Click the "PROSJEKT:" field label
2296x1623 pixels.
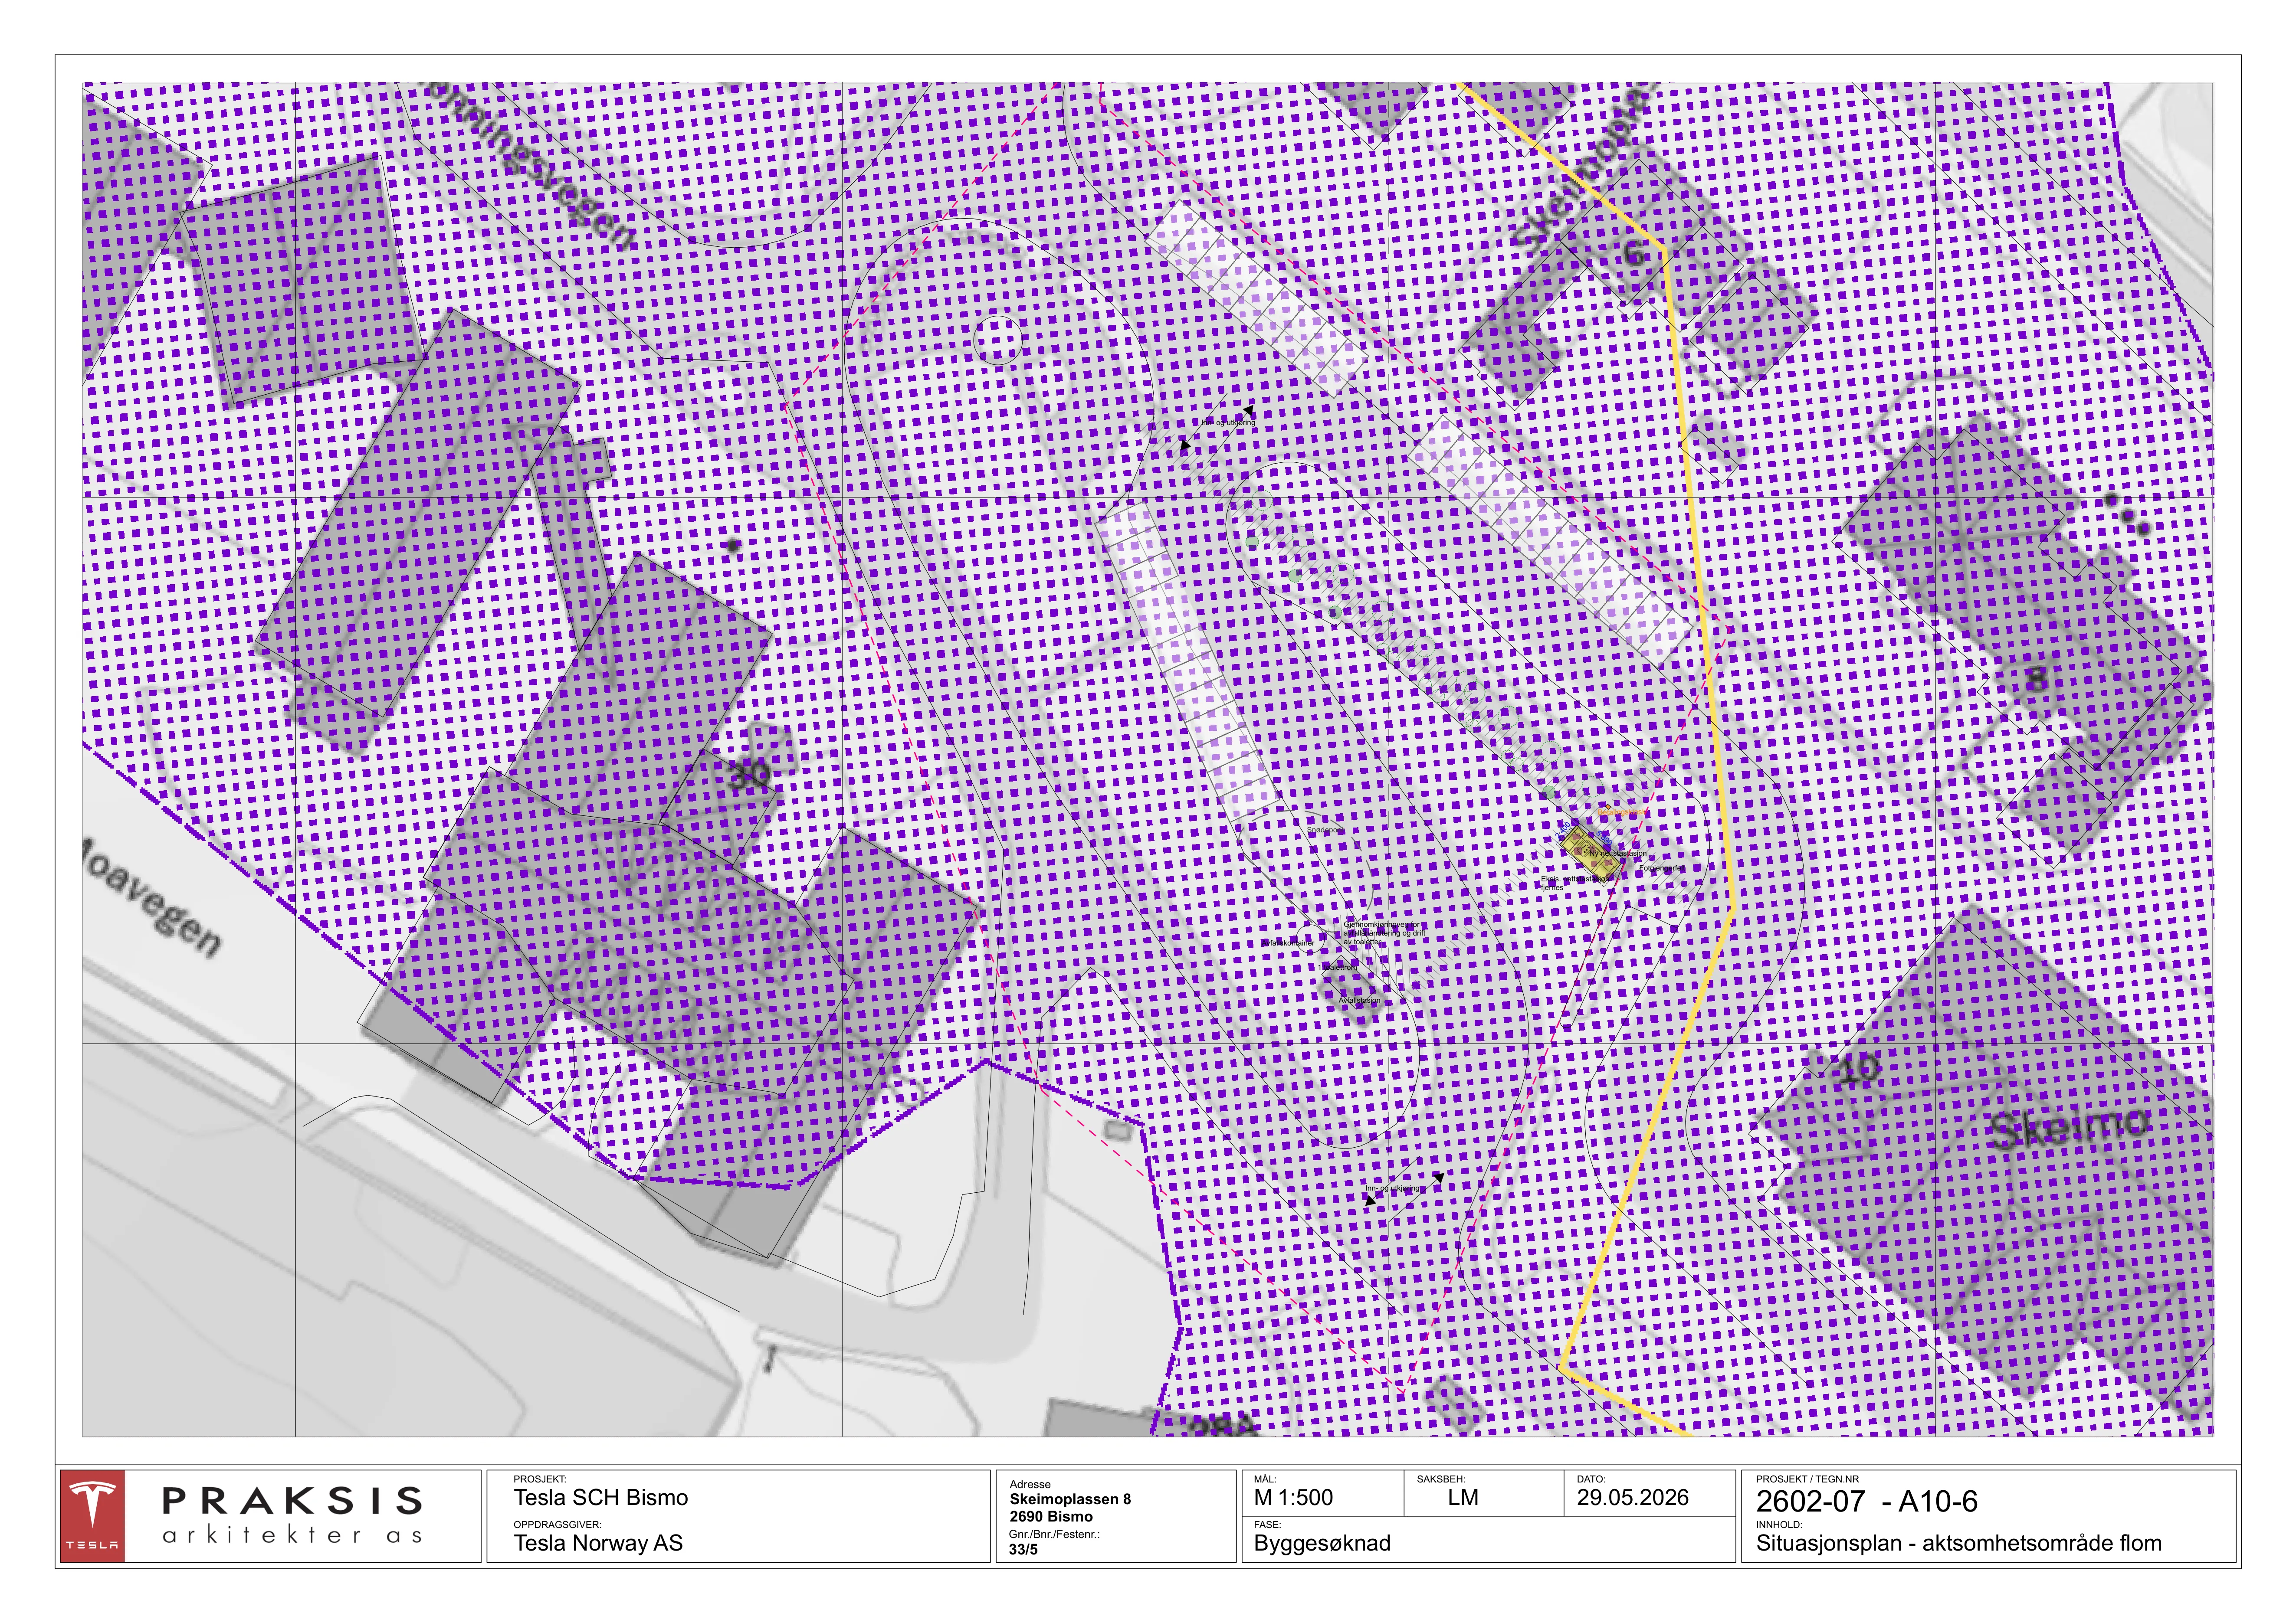coord(540,1479)
